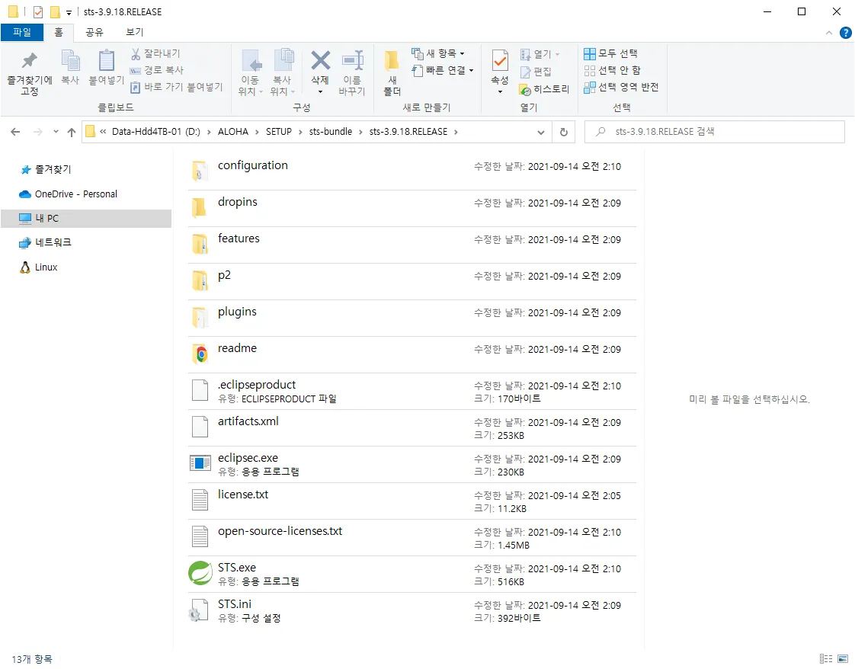Click 바로 가기 붙여넣기 (Paste shortcut)
855x669 pixels.
[x=177, y=87]
